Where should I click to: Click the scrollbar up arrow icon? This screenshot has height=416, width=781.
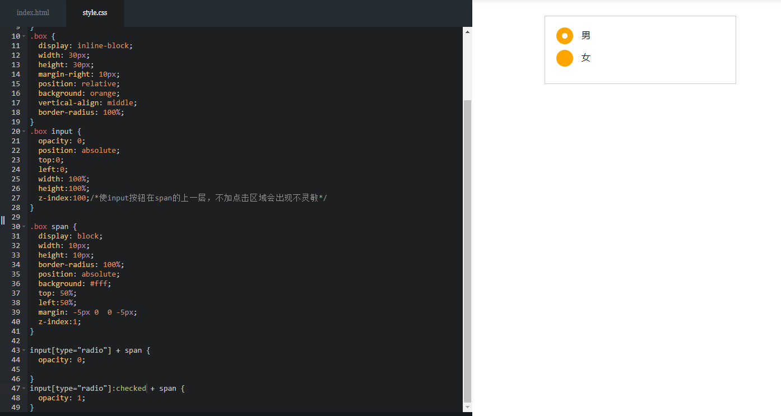tap(467, 32)
